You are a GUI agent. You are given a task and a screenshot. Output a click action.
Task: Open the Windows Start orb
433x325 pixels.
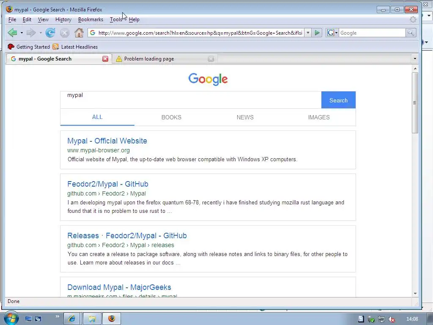pos(11,318)
